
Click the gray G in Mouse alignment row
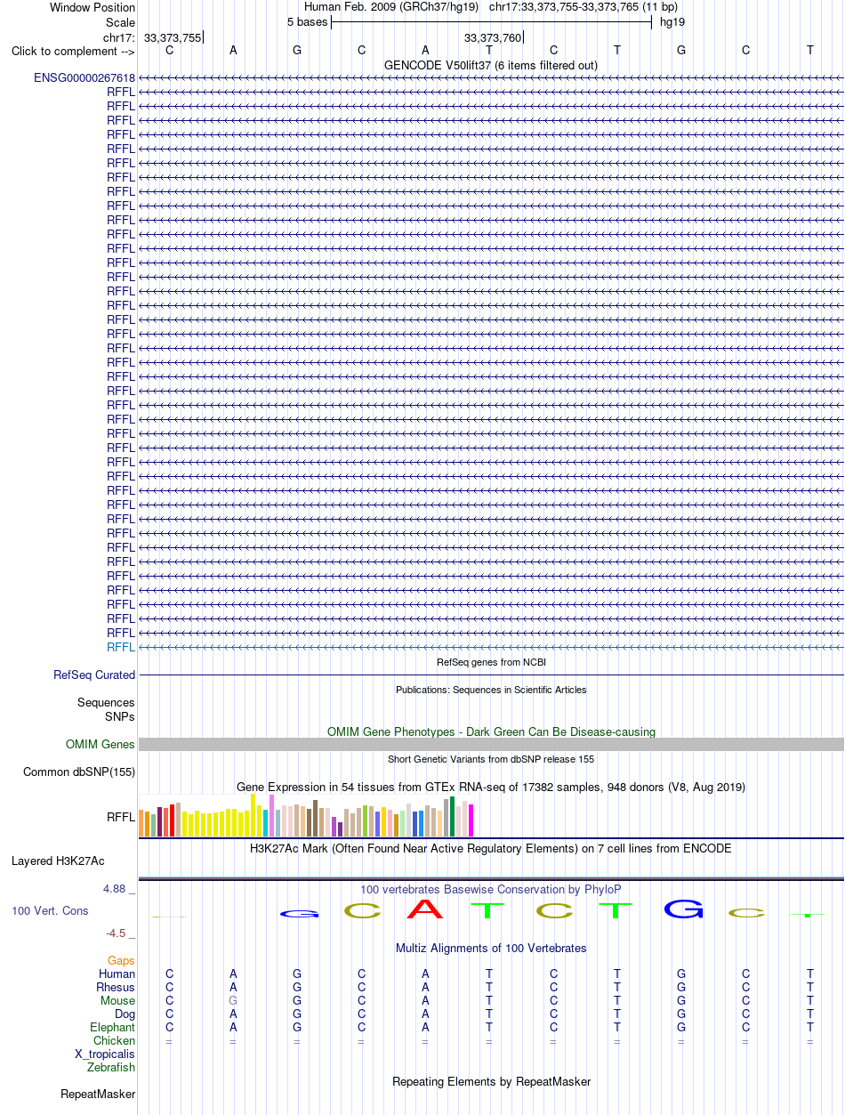(233, 1001)
